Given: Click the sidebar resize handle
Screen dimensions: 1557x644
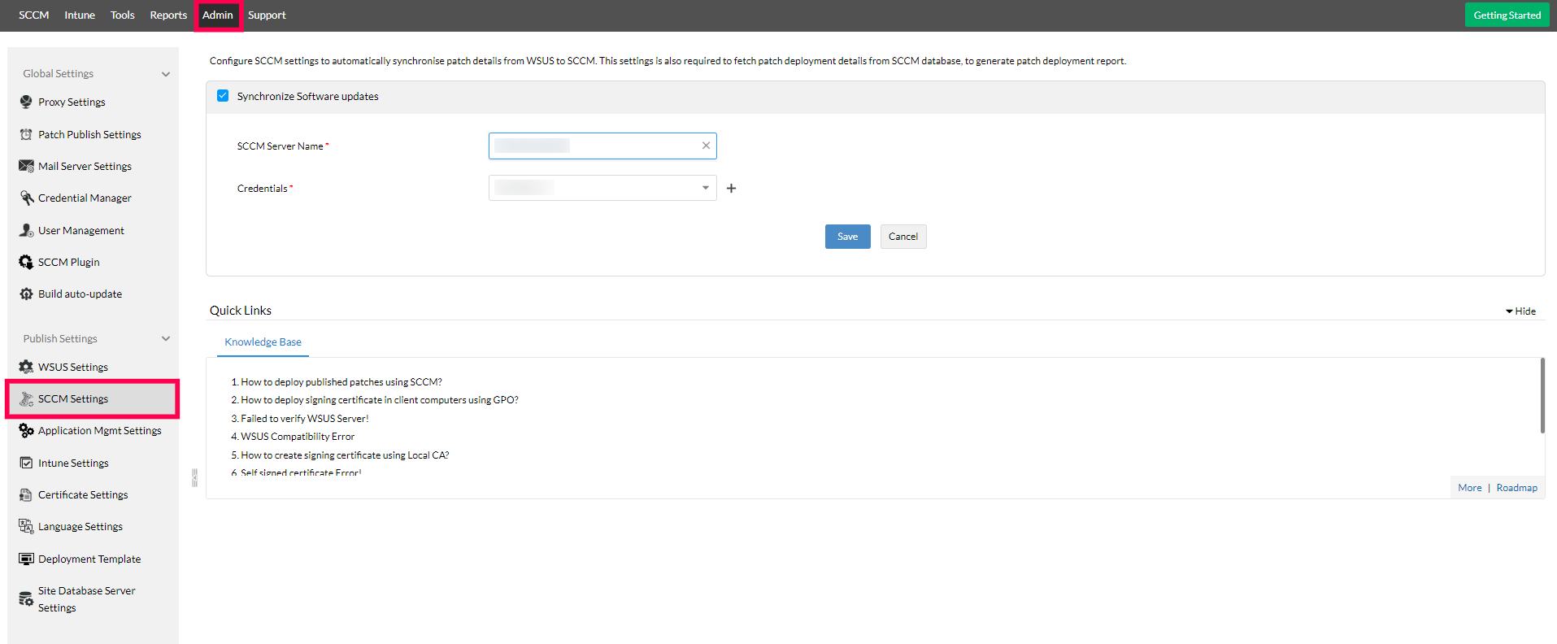Looking at the screenshot, I should click(194, 477).
